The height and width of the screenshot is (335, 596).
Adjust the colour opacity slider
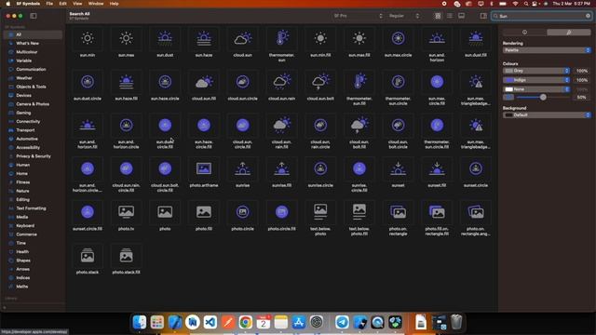click(x=543, y=97)
